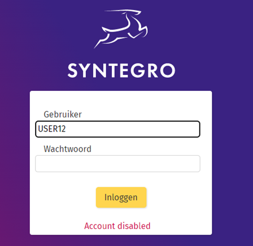Click the Wachtwoord password field
This screenshot has width=253, height=246.
(x=117, y=164)
